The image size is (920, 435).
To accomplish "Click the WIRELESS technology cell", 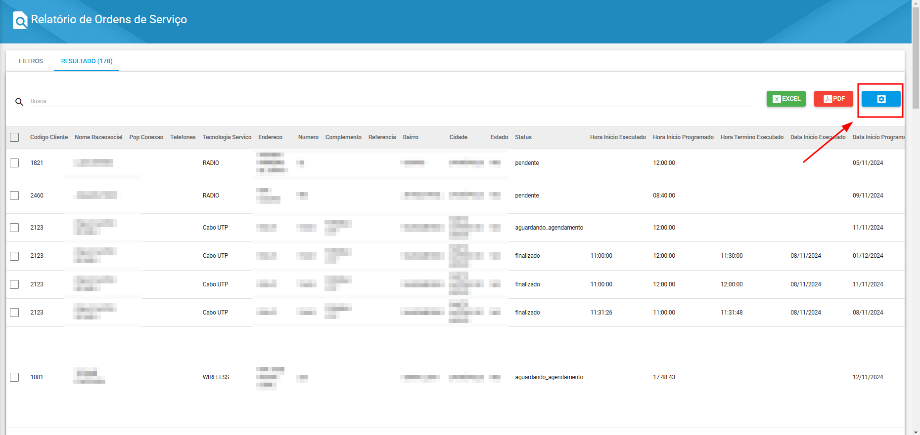I will [x=216, y=377].
